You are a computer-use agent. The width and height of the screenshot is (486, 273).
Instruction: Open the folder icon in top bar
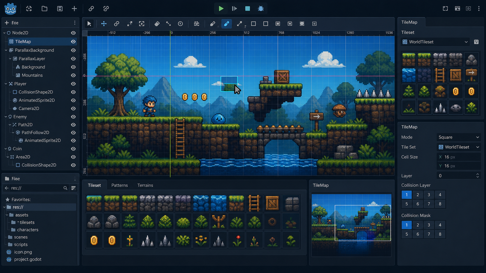point(44,8)
